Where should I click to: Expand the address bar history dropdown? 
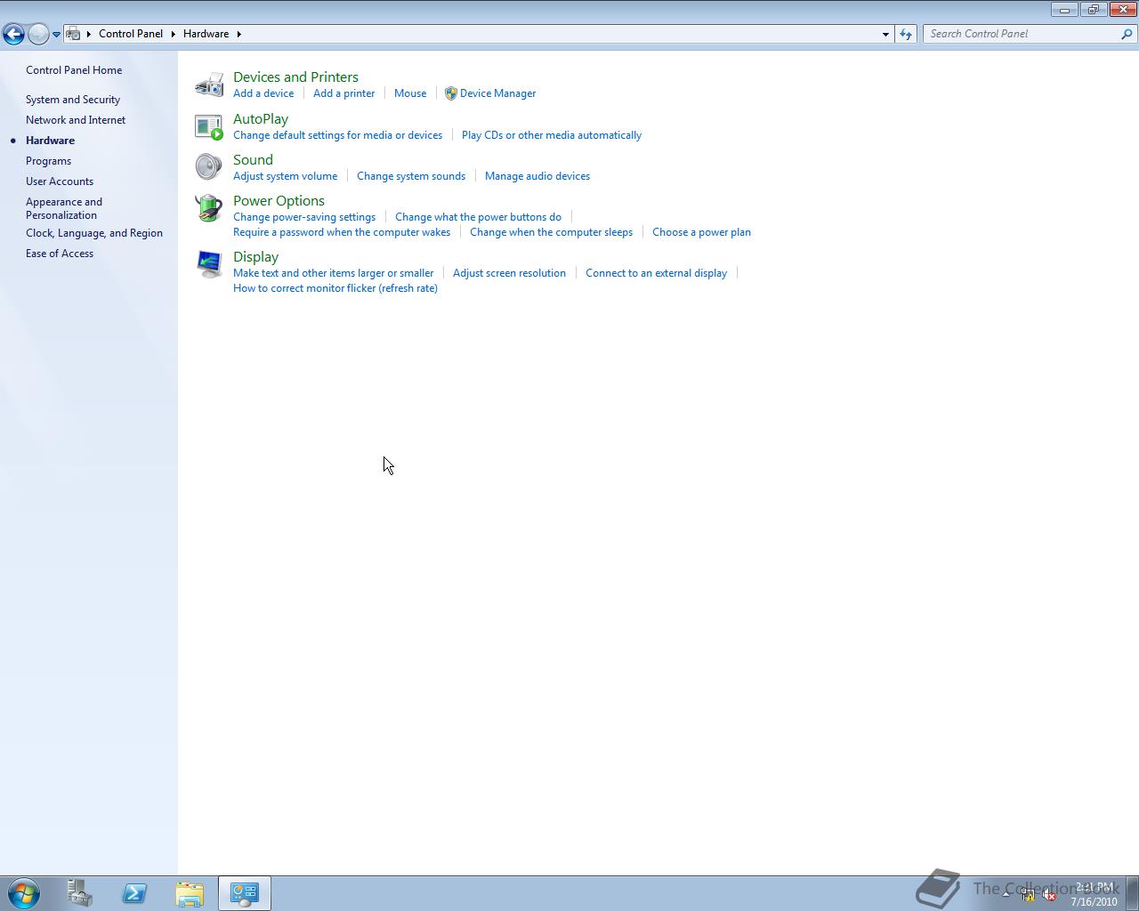coord(885,34)
